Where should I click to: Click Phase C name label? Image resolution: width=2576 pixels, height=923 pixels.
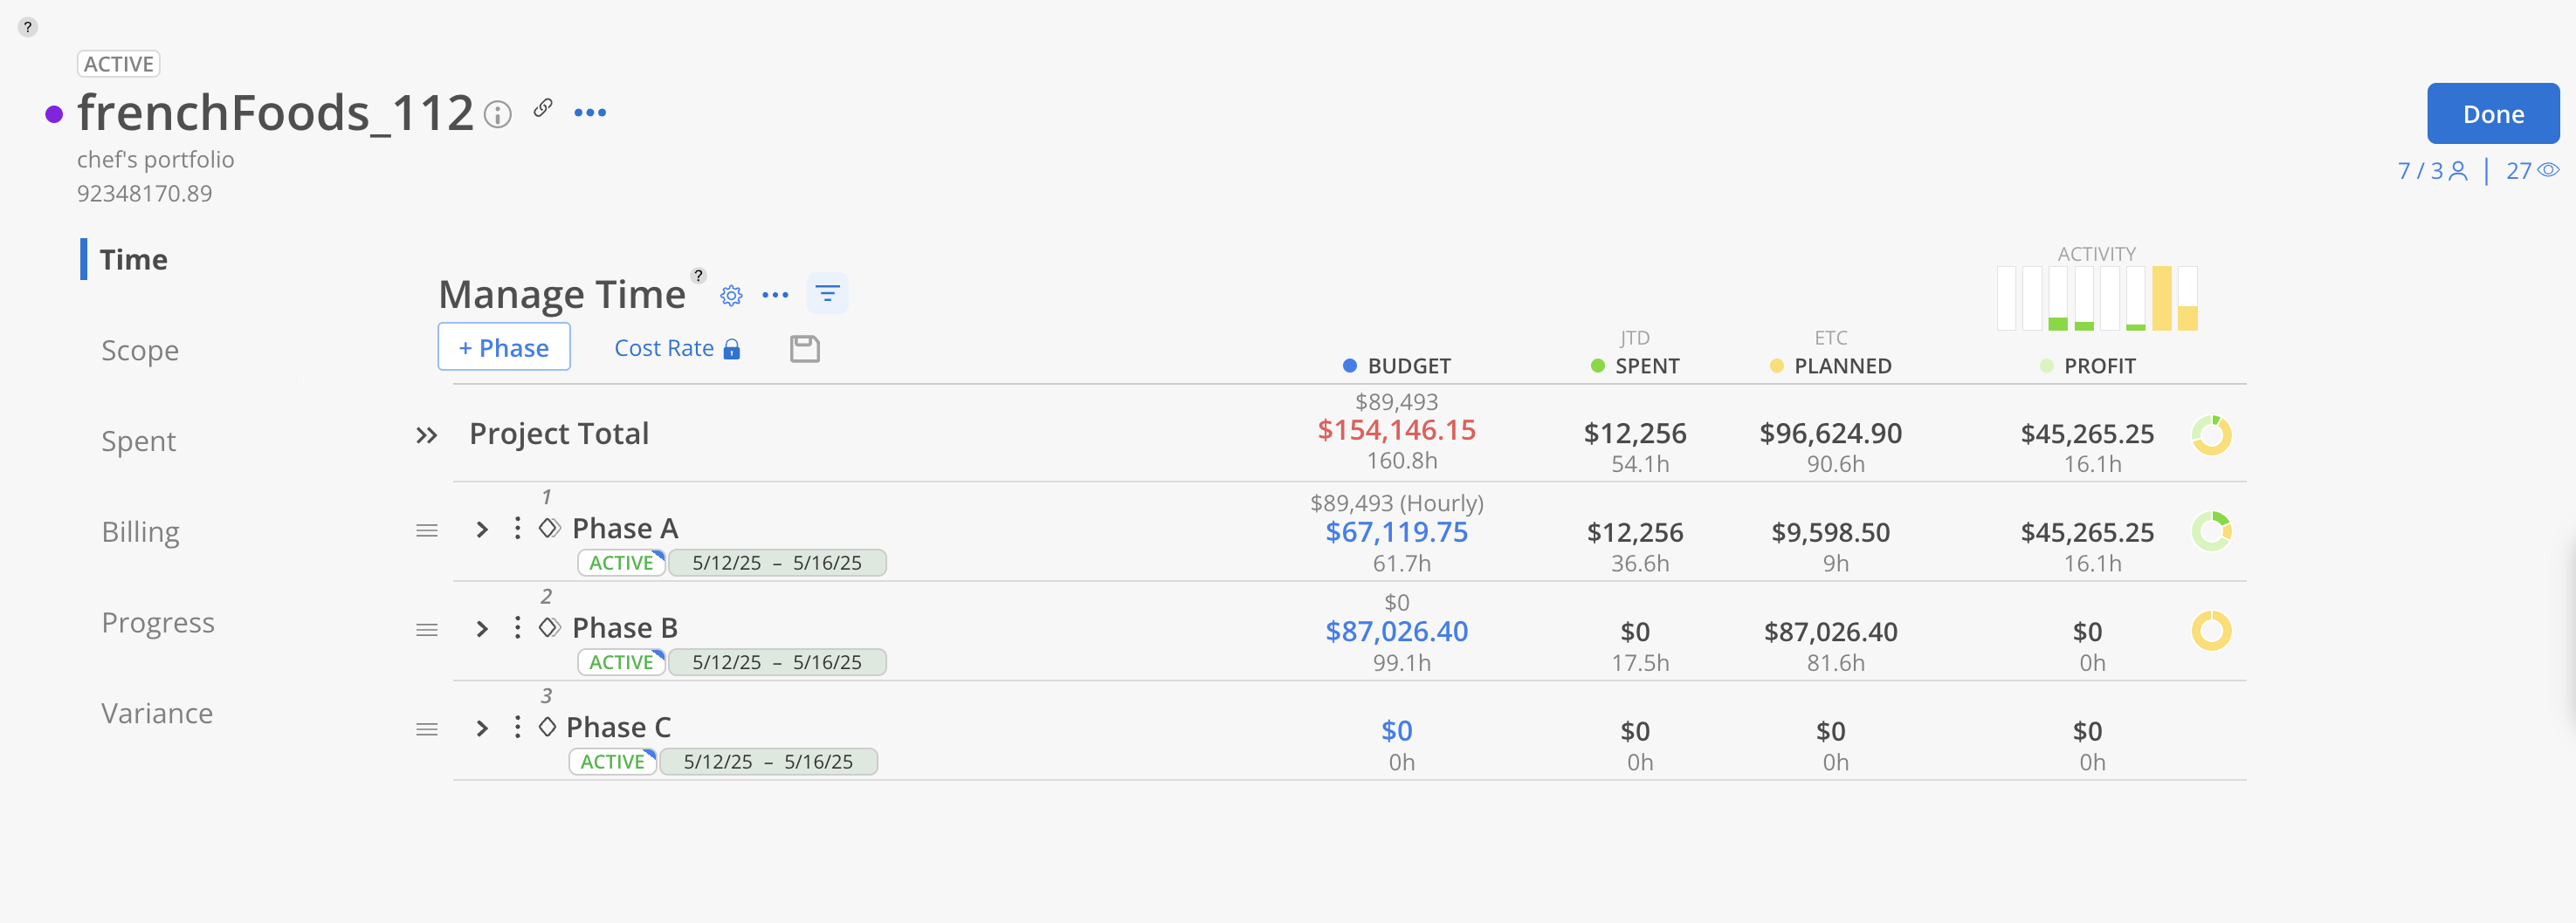click(x=619, y=728)
